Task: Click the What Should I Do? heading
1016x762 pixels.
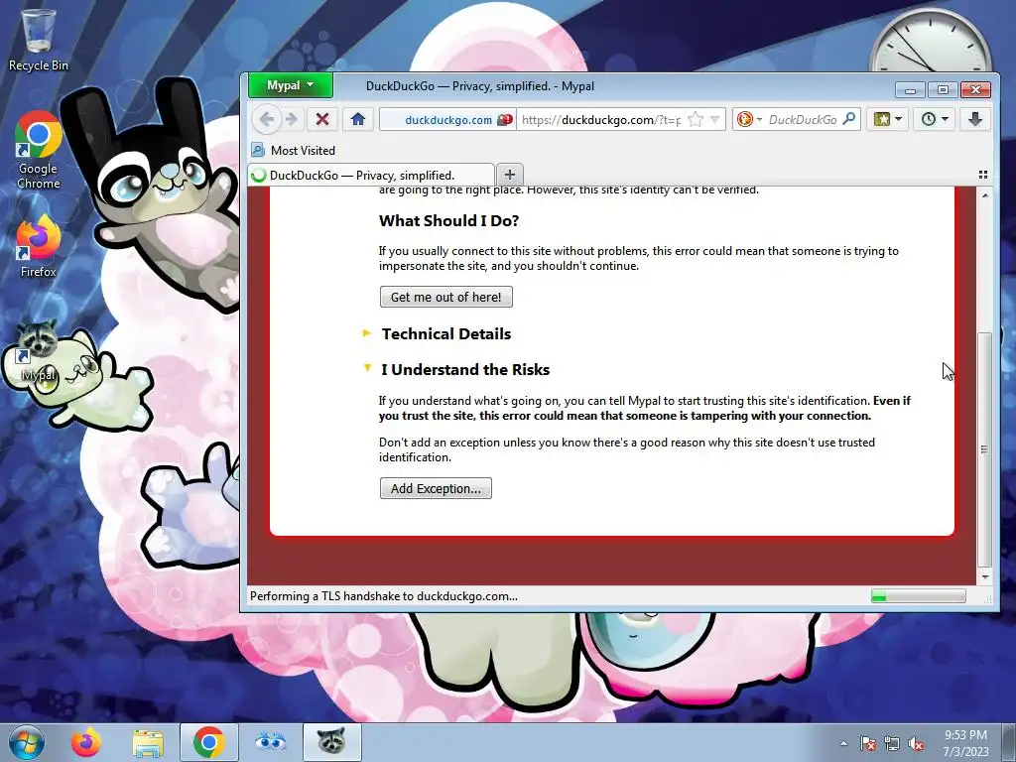Action: point(449,221)
